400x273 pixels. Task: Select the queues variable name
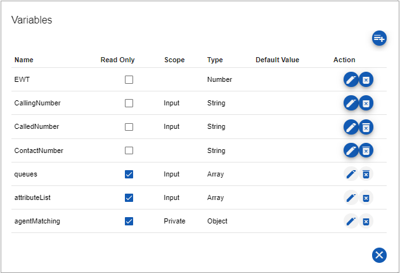point(25,174)
